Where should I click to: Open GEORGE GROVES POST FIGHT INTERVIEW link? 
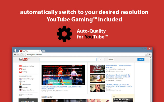[119, 85]
